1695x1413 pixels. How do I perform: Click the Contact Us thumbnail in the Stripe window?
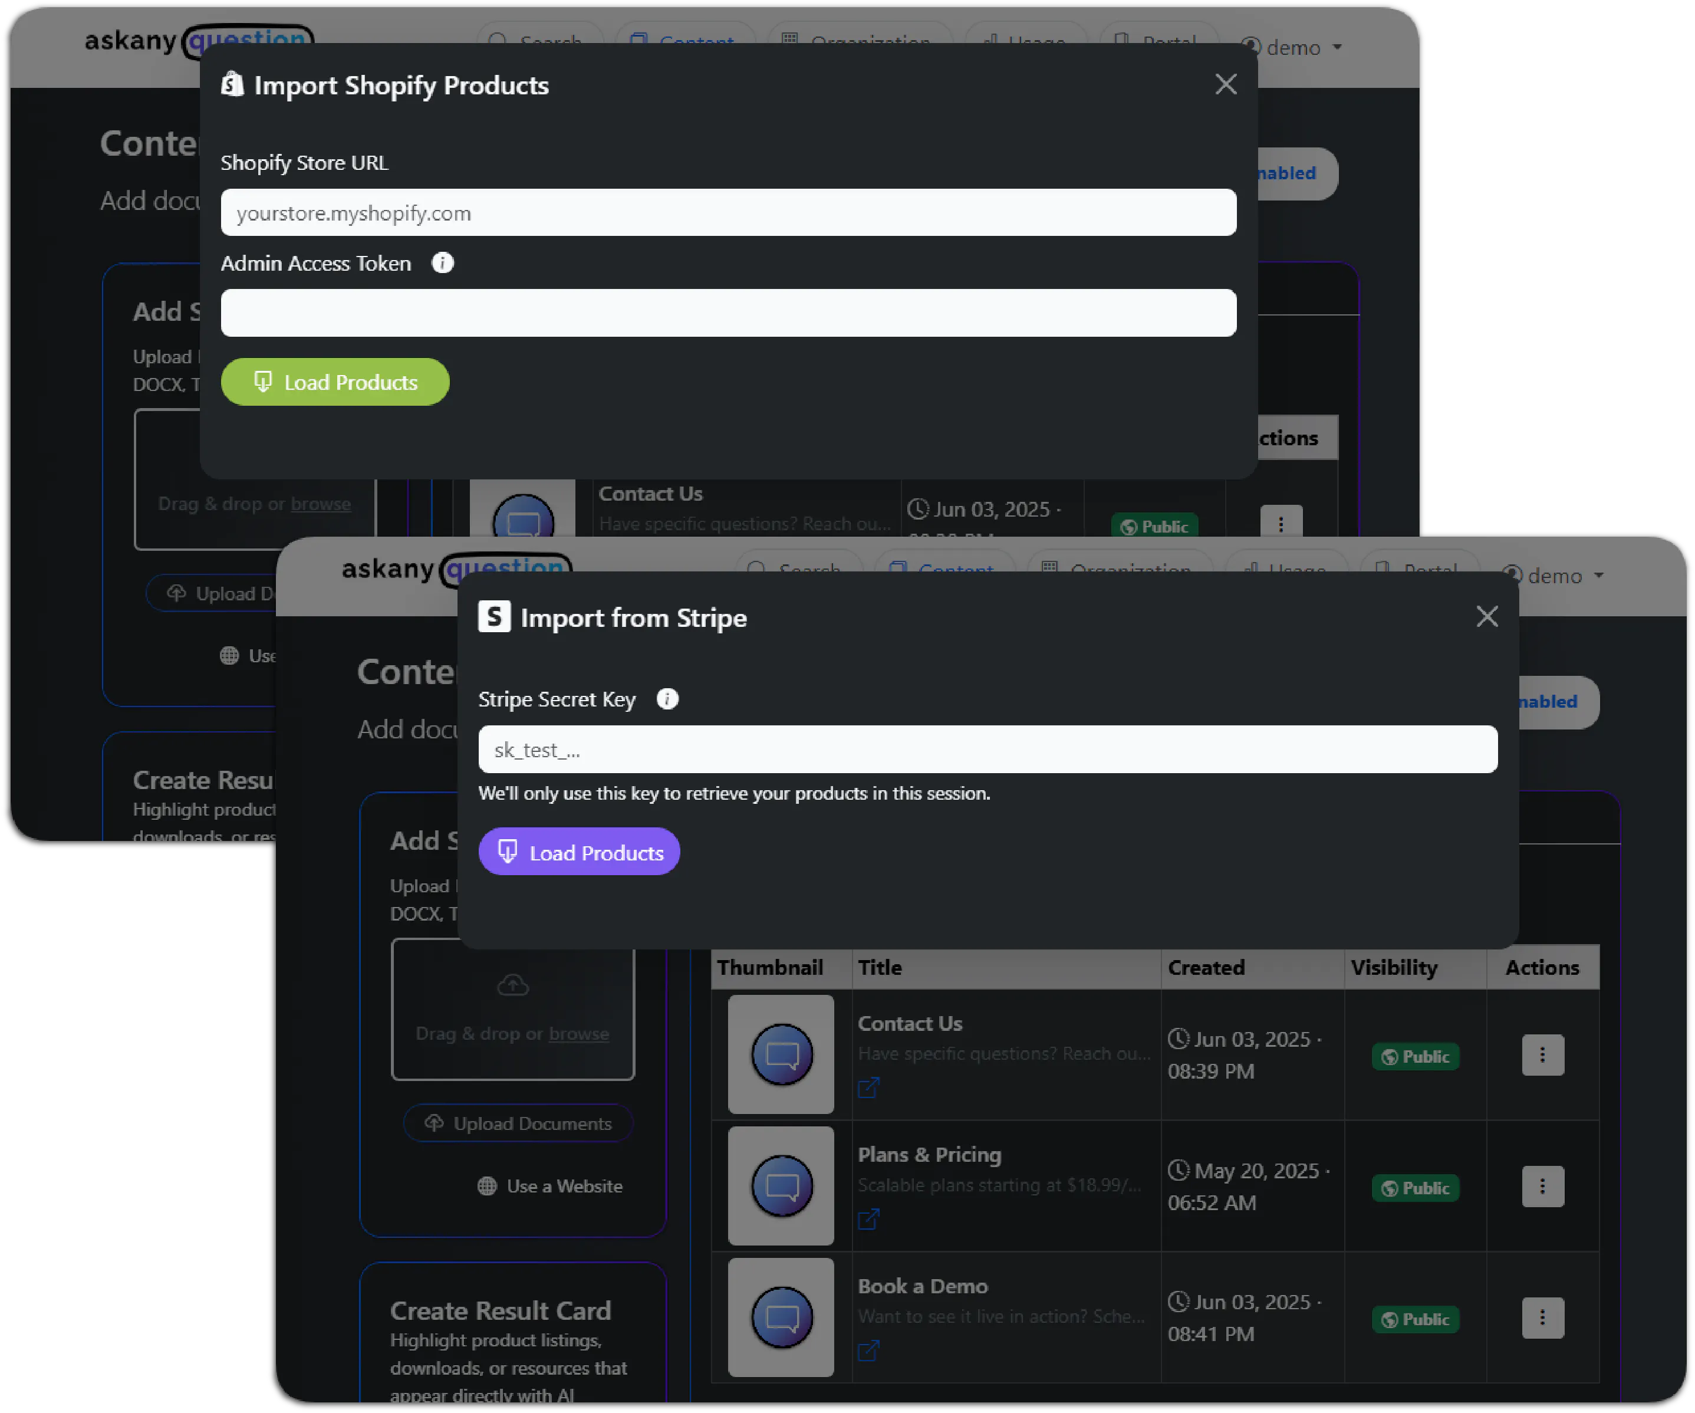click(x=781, y=1054)
